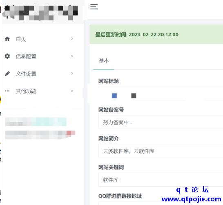The height and width of the screenshot is (205, 223).
Task: Switch to the 基本 tab
Action: coord(104,61)
